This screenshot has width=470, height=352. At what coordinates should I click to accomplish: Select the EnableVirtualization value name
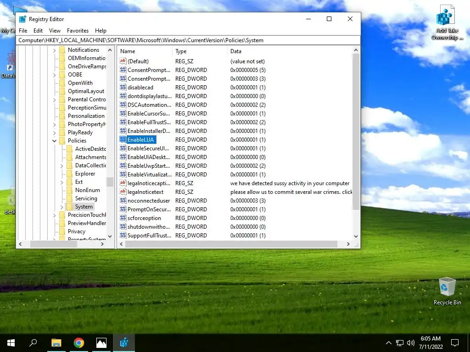[150, 174]
